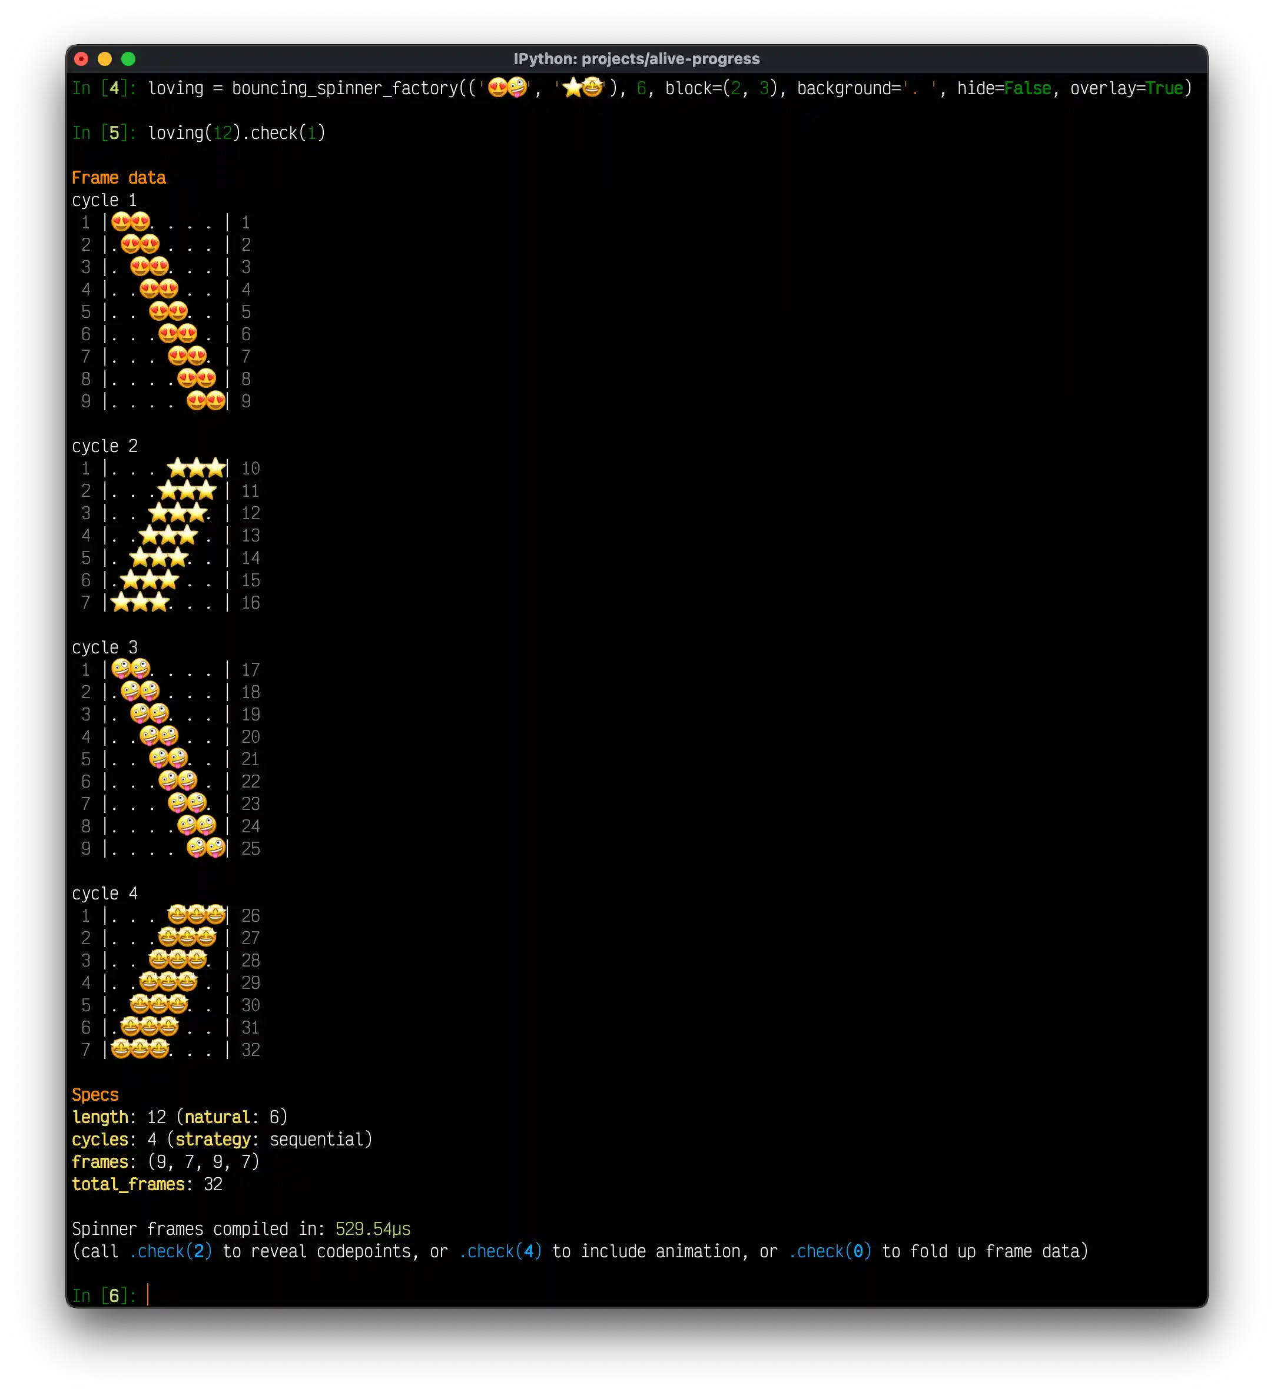Select the Specs section header
1274x1395 pixels.
click(95, 1094)
